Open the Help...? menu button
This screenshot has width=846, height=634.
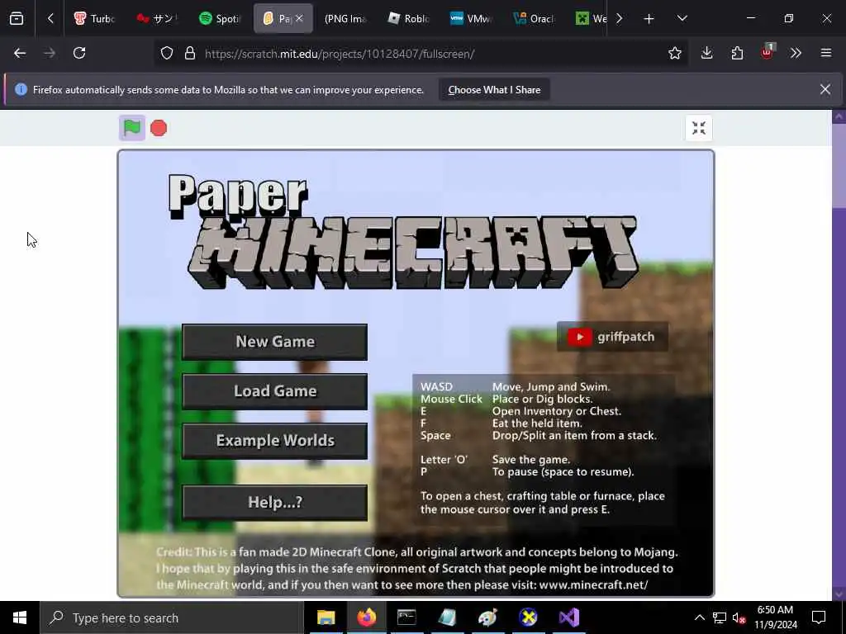274,503
